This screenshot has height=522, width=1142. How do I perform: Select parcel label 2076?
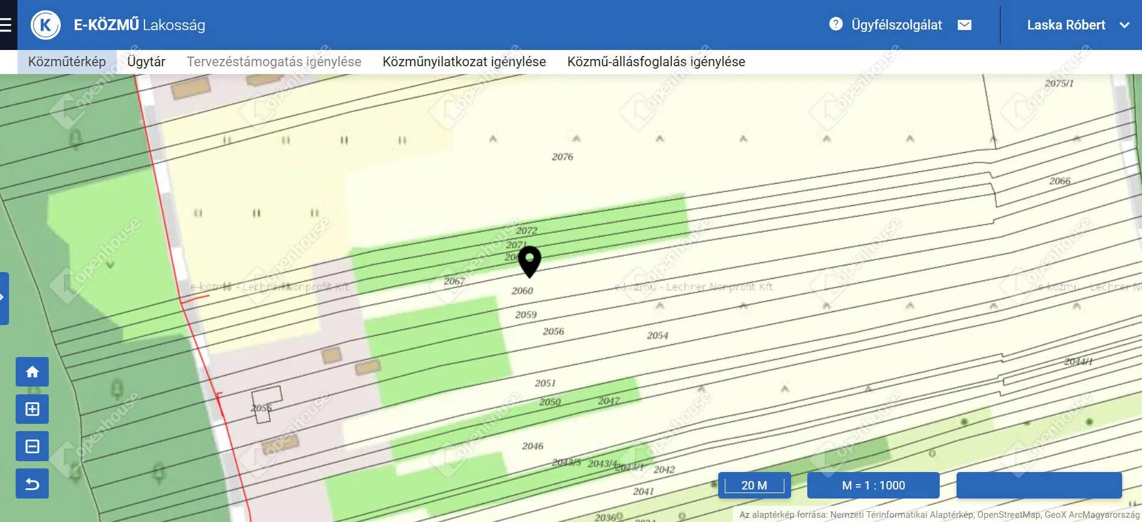pos(562,157)
